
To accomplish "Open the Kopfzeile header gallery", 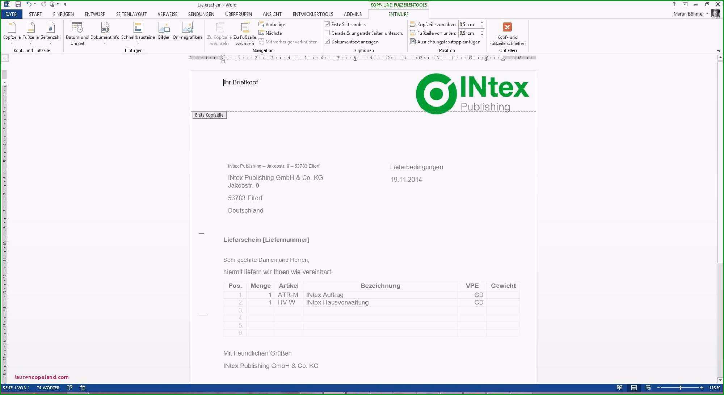I will tap(12, 33).
